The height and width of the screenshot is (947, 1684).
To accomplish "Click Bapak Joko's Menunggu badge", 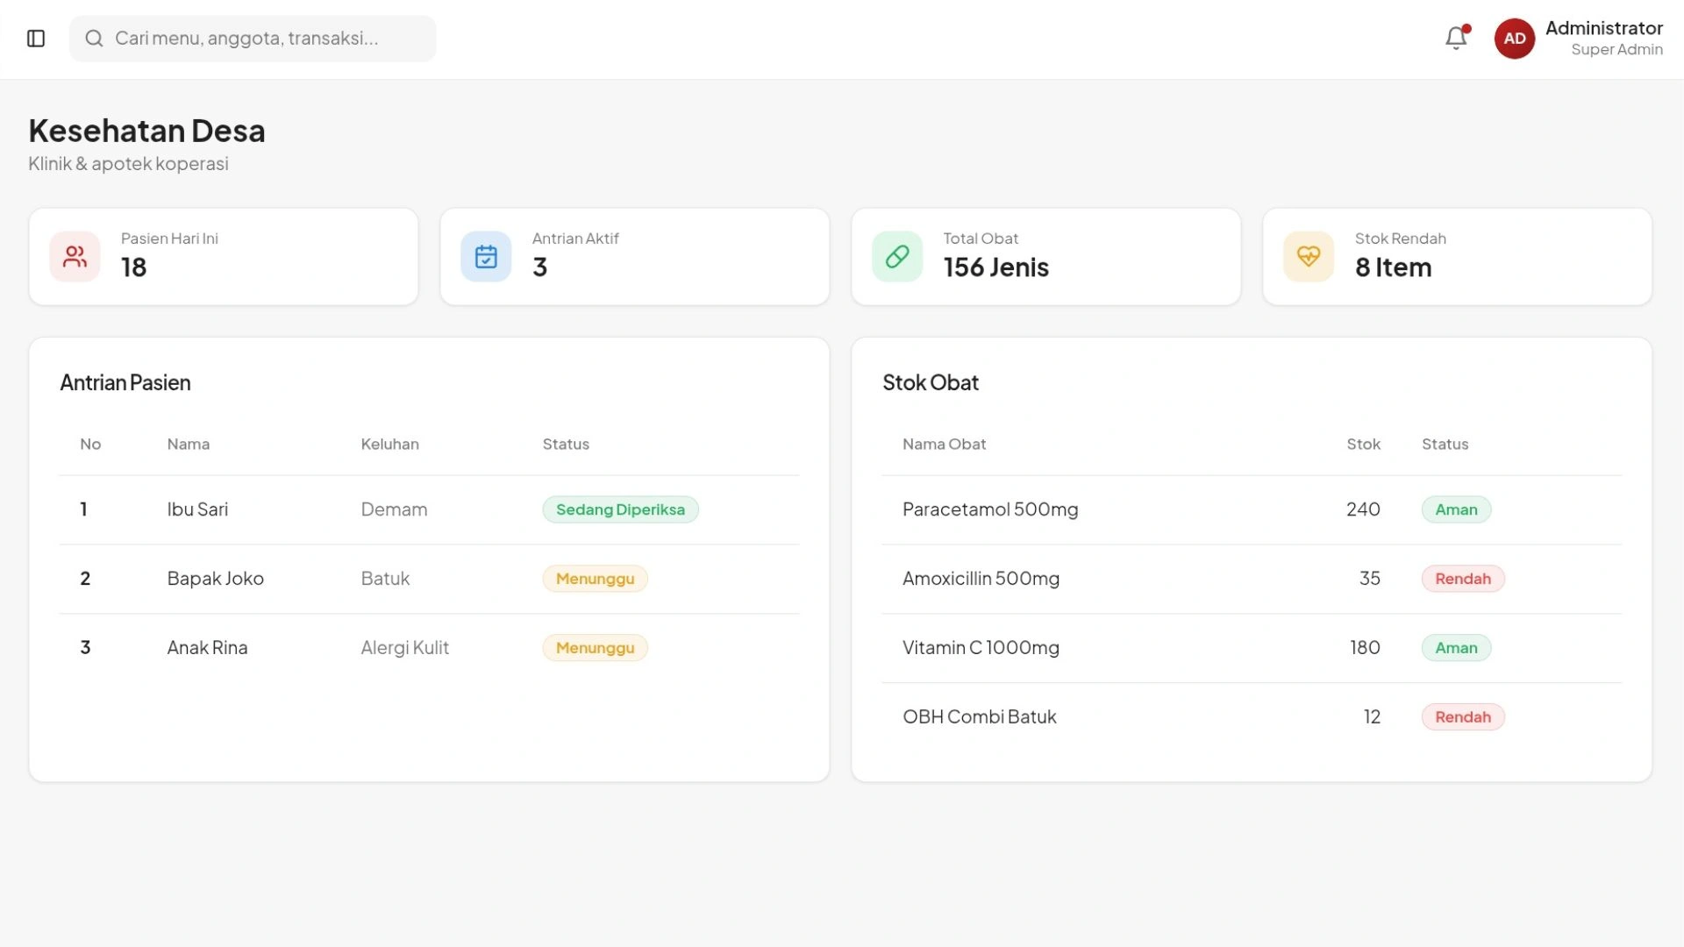I will coord(595,579).
